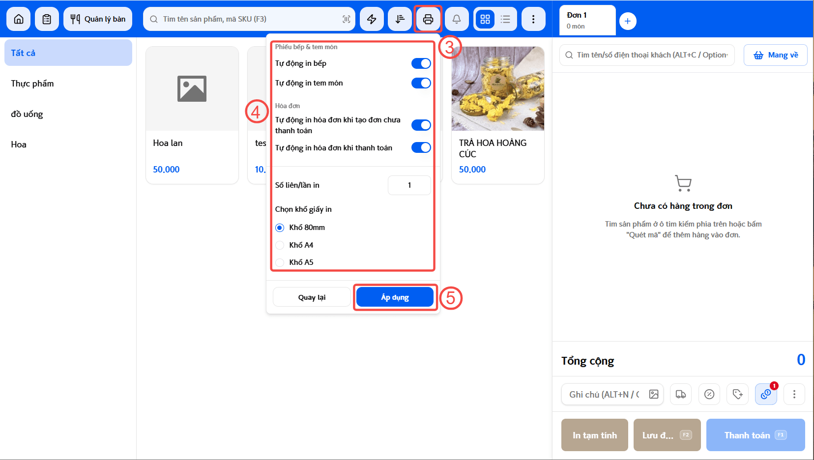814x460 pixels.
Task: Open the discount percent icon
Action: 709,394
